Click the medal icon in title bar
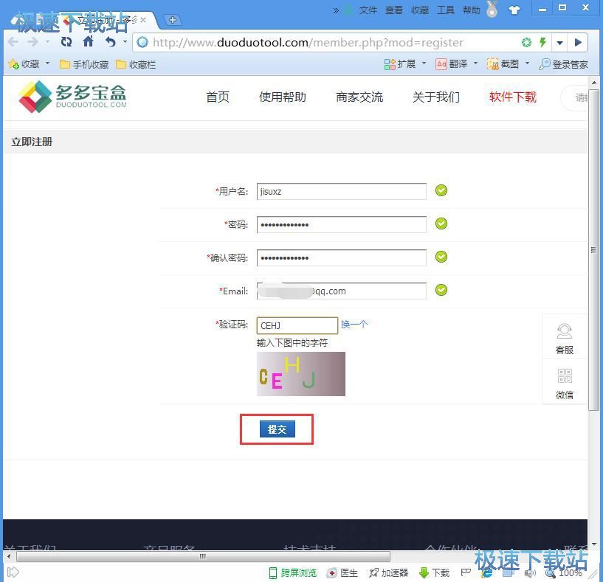 pyautogui.click(x=492, y=10)
